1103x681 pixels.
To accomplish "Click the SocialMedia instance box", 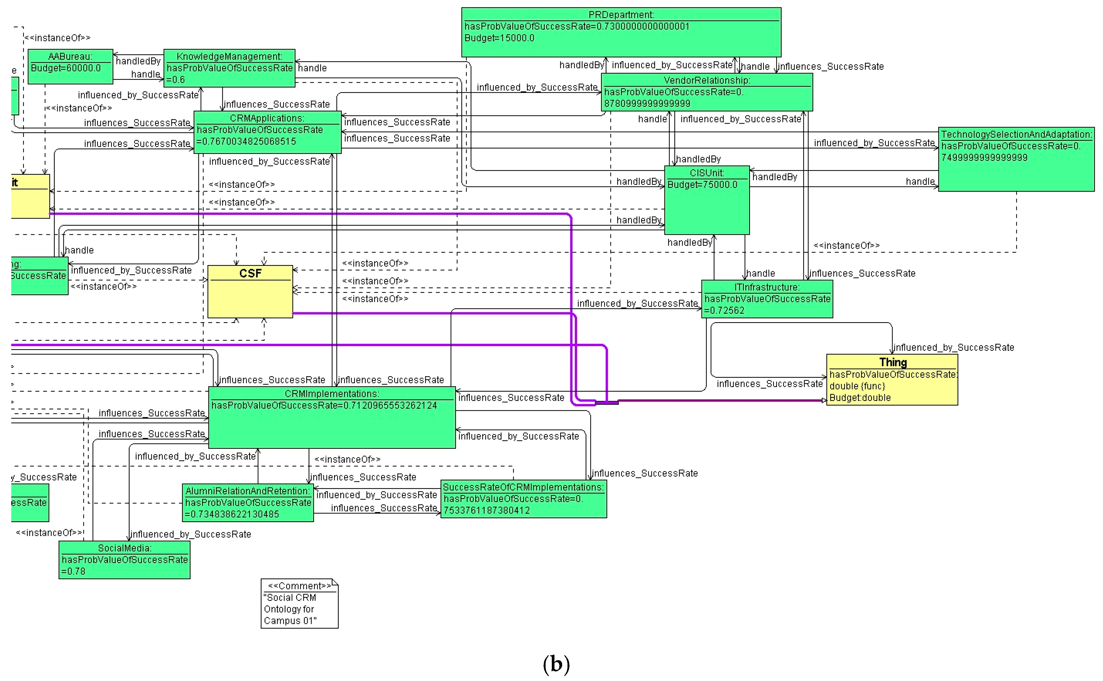I will point(124,559).
